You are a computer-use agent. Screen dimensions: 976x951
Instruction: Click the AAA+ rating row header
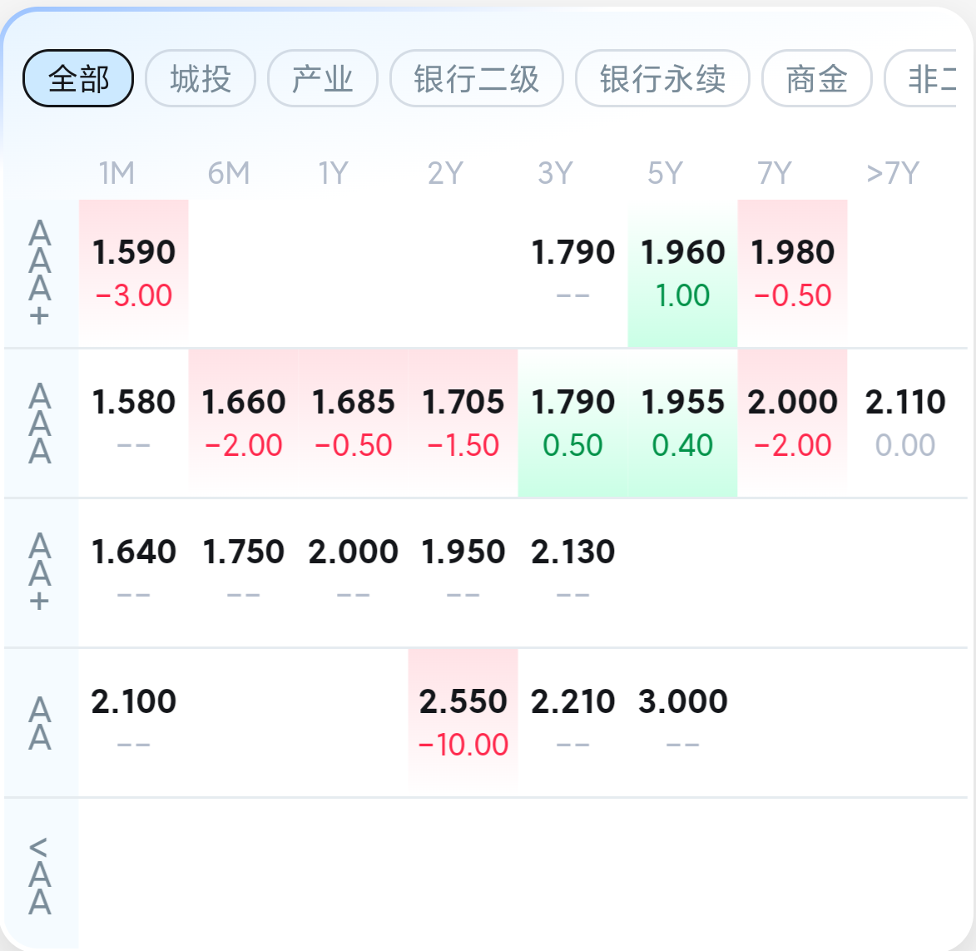pos(40,273)
